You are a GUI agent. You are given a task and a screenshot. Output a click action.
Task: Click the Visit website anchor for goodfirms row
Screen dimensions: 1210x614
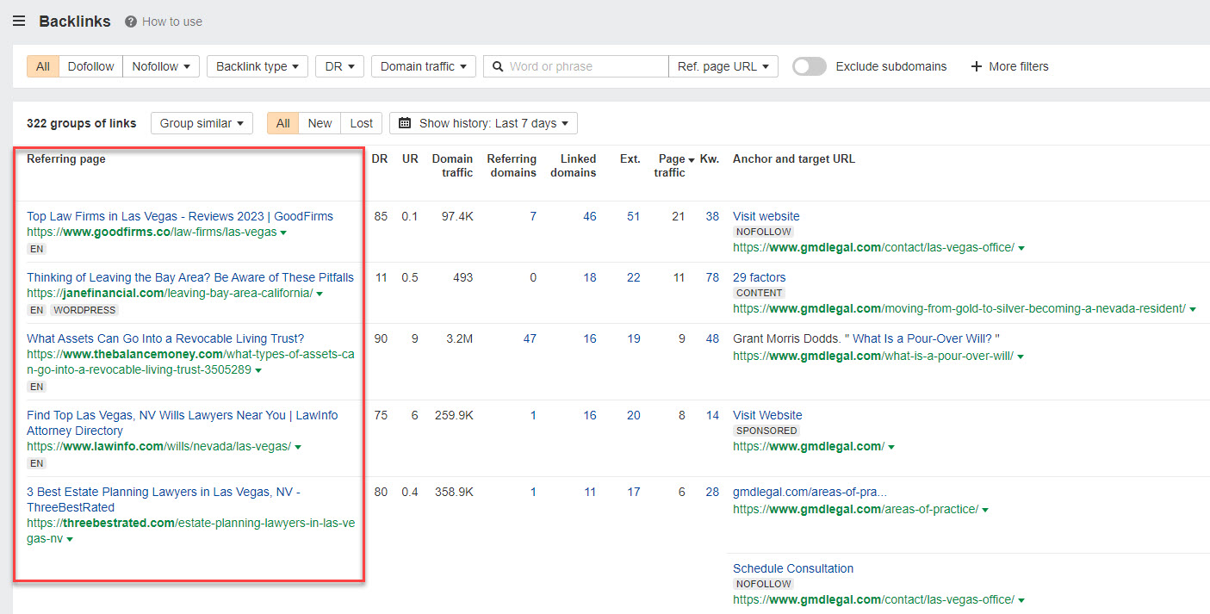pyautogui.click(x=766, y=216)
